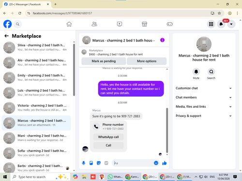The height and width of the screenshot is (181, 242).
Task: Click the Facebook logo
Action: pyautogui.click(x=7, y=24)
